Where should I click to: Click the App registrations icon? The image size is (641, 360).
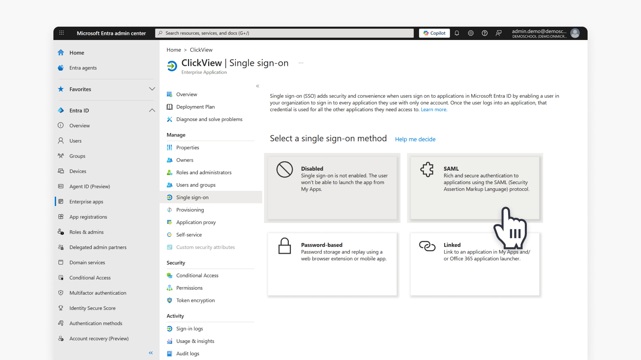(61, 217)
